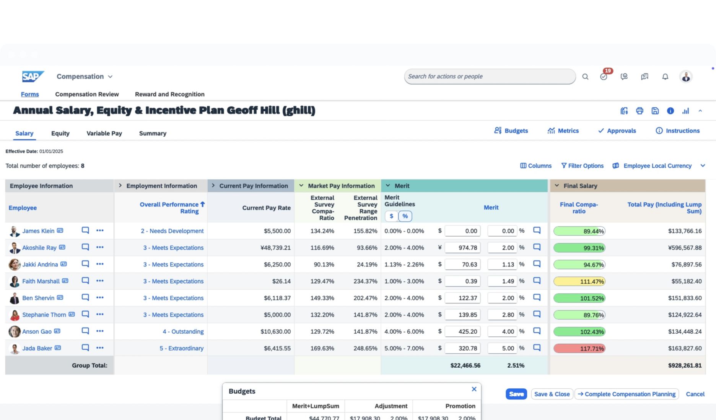Click the search magnifier icon
The height and width of the screenshot is (420, 716).
pyautogui.click(x=585, y=77)
